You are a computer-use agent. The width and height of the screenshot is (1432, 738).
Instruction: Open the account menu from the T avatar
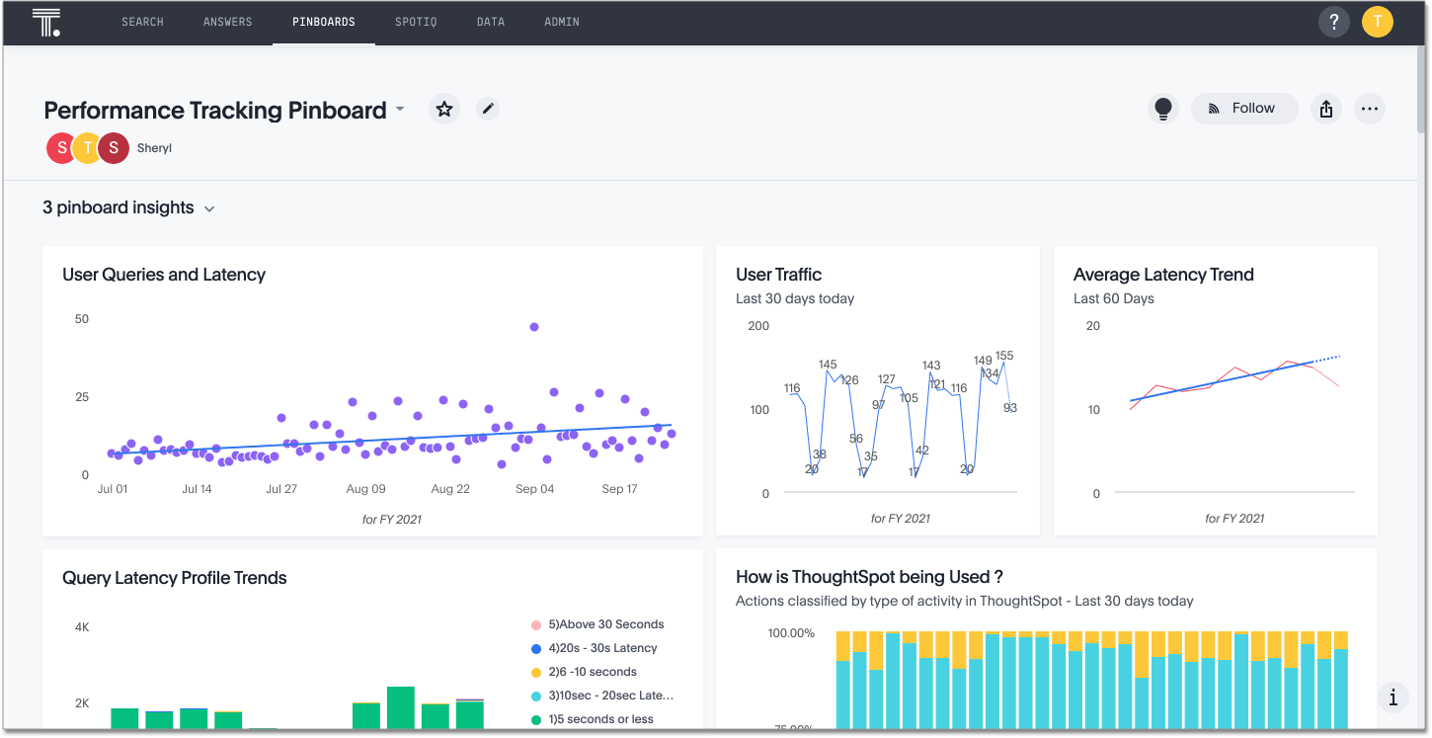[1377, 21]
